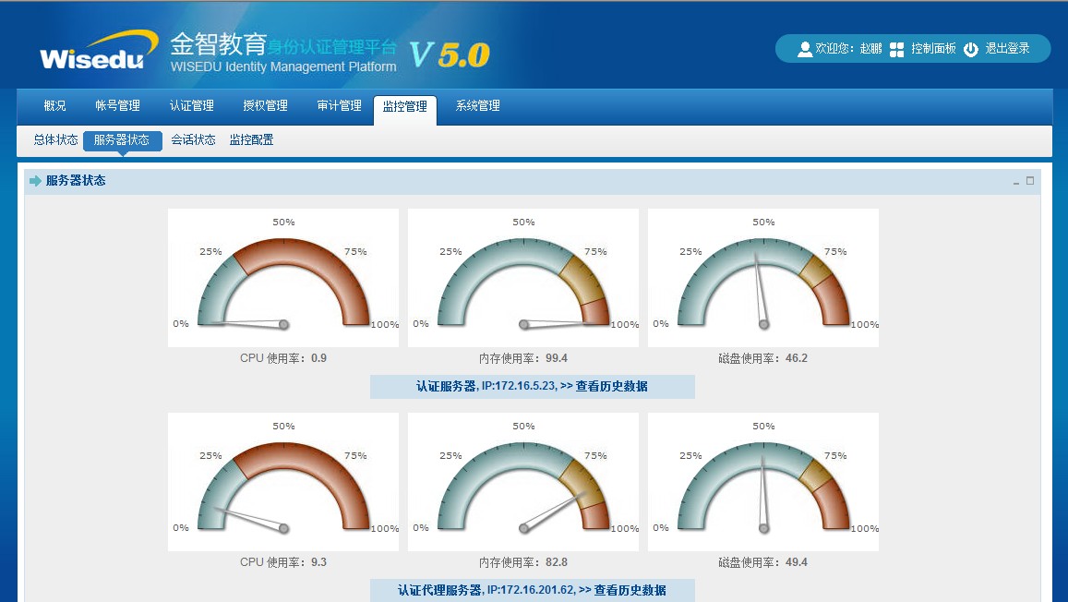Open 监控配置 submenu item
Image resolution: width=1068 pixels, height=602 pixels.
pos(251,140)
